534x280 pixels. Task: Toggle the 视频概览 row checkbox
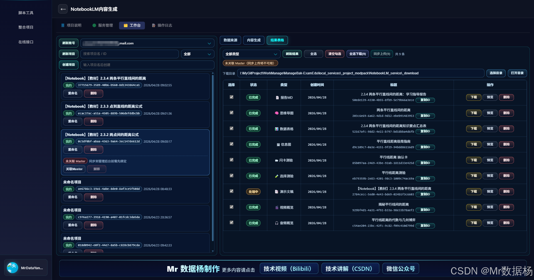coord(231,207)
